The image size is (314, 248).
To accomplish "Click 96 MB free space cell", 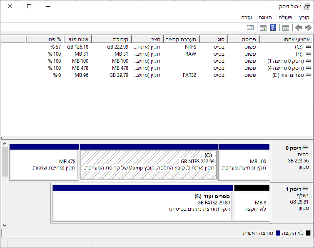I will 81,75.
